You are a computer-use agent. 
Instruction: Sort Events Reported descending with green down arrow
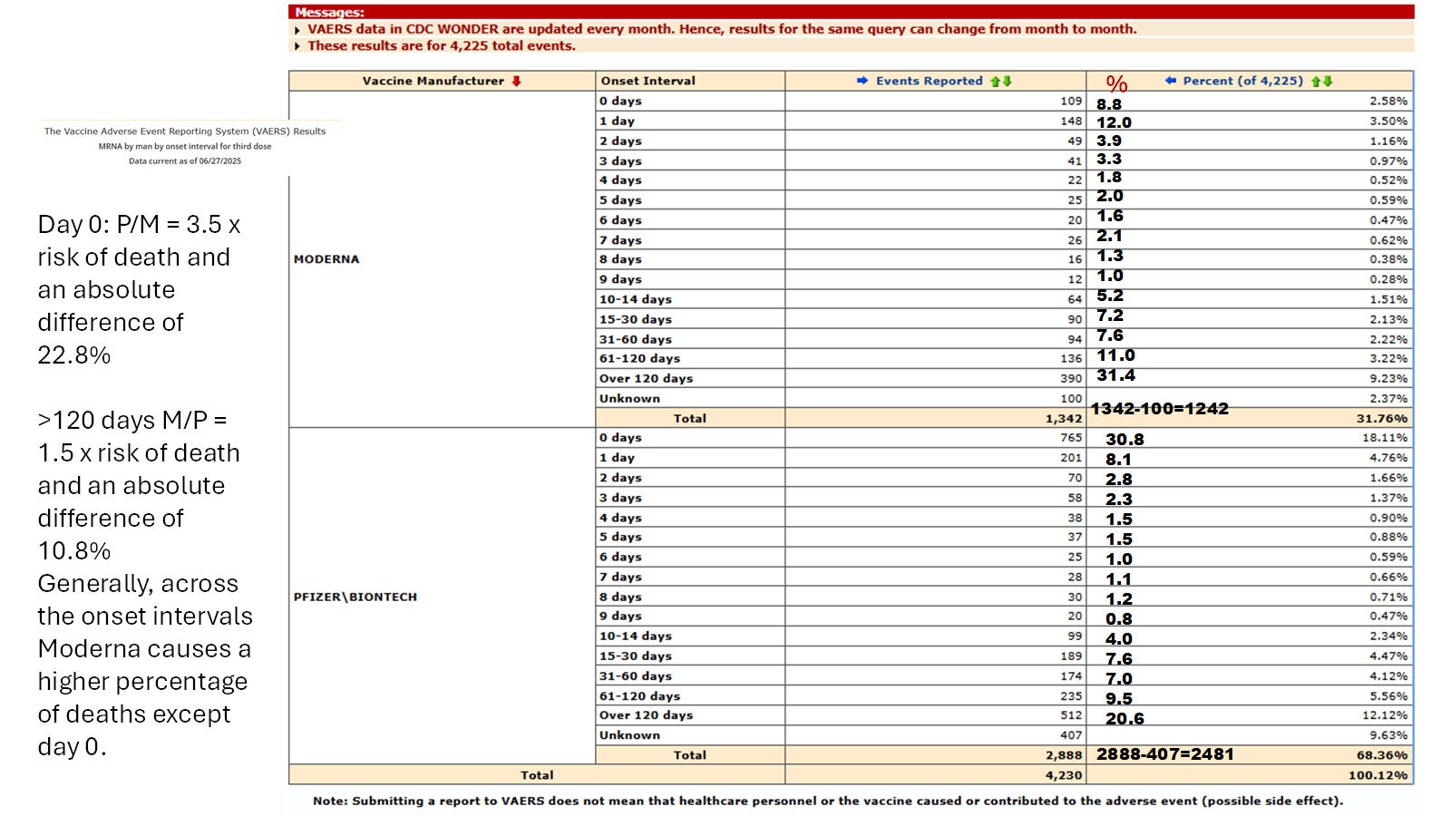(x=1007, y=81)
